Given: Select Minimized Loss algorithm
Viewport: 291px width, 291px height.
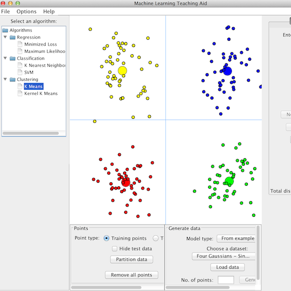Looking at the screenshot, I should click(x=40, y=44).
